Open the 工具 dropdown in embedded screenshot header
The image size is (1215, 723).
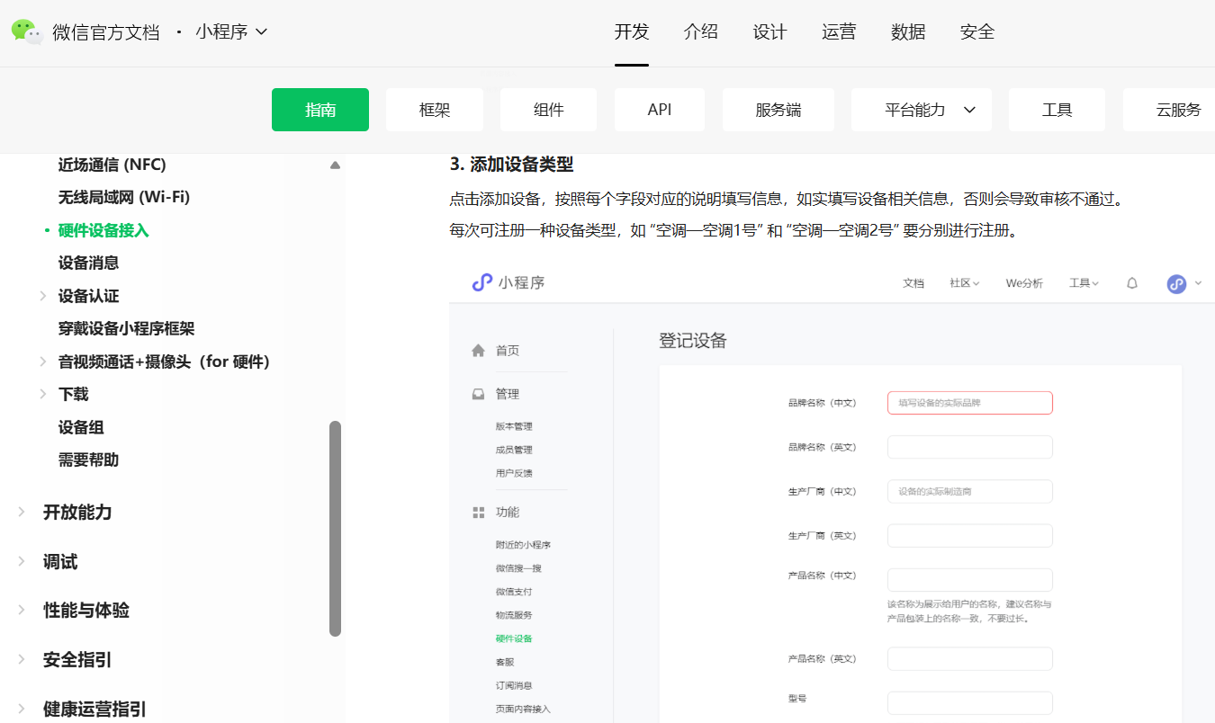[x=1084, y=283]
